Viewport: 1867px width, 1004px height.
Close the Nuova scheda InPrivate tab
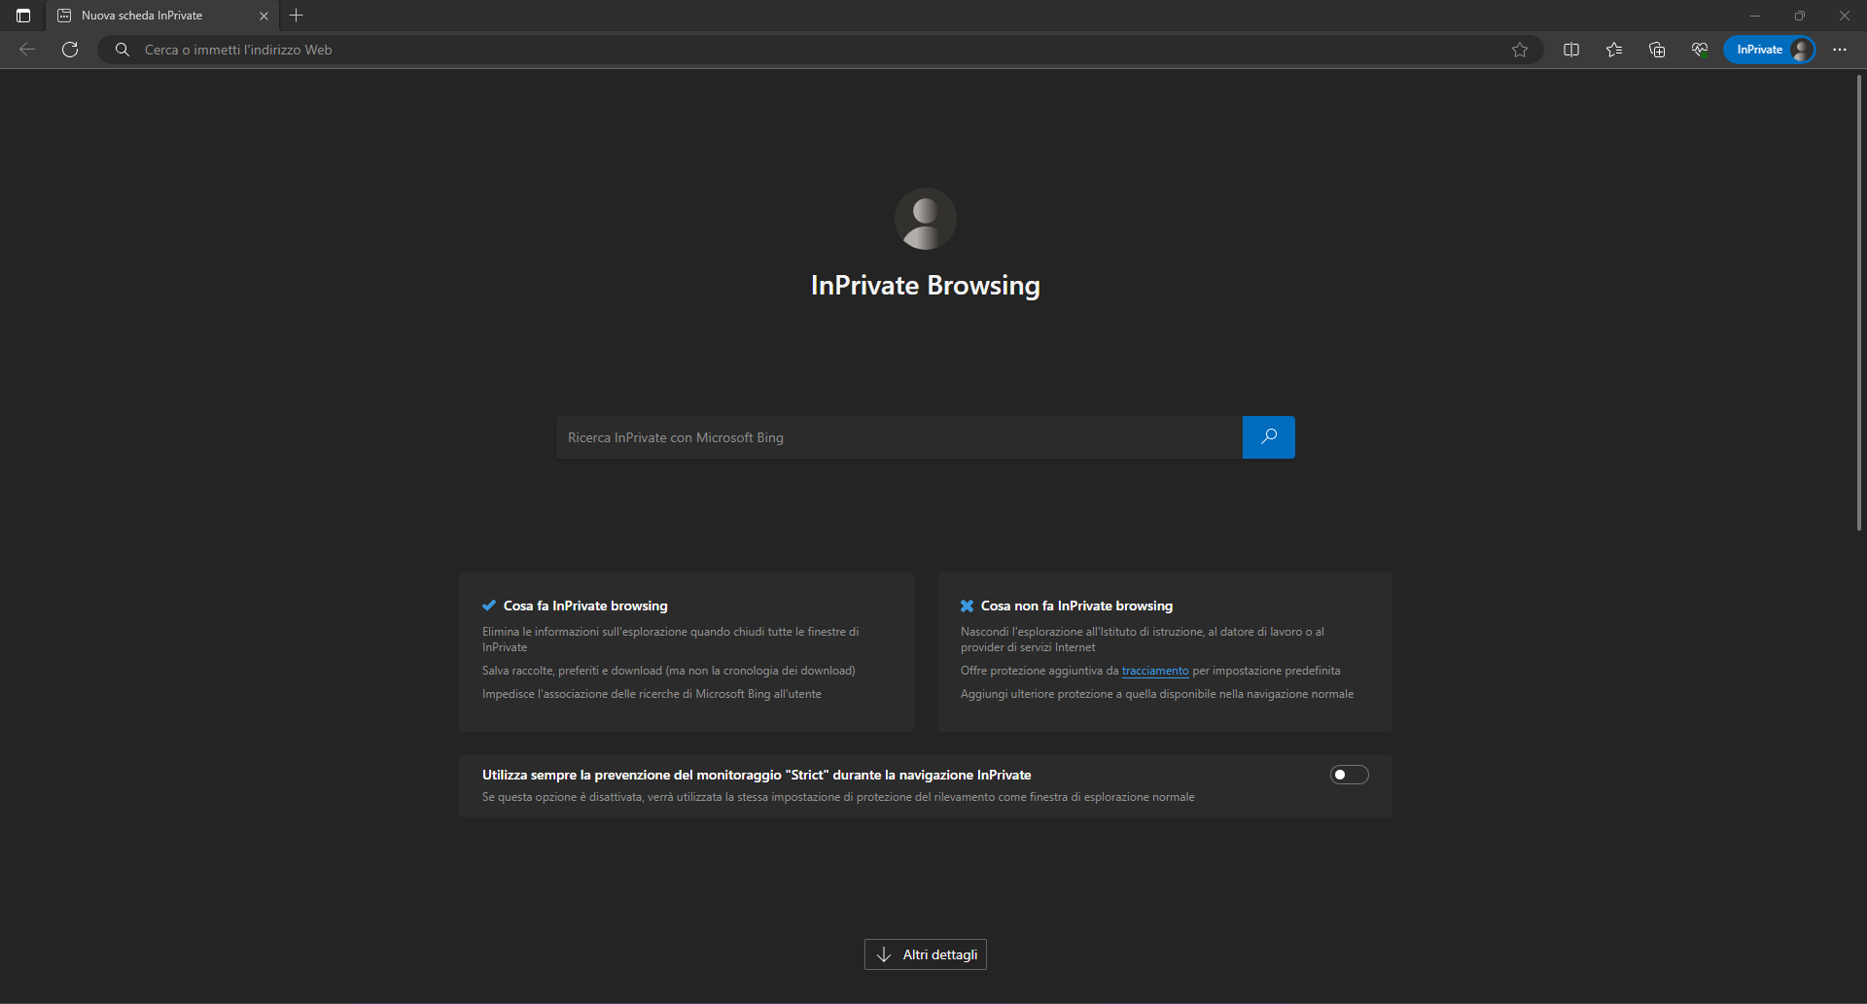(x=264, y=16)
